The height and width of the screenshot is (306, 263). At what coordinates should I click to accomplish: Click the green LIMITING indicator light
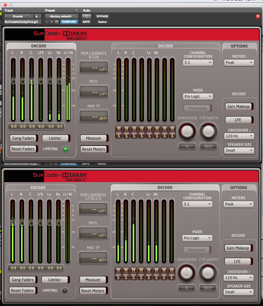point(65,149)
